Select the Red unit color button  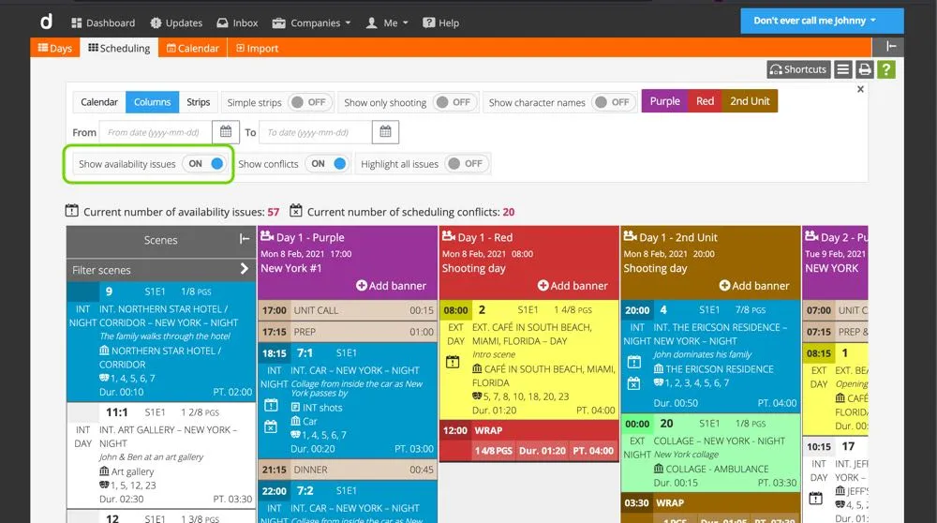coord(706,101)
